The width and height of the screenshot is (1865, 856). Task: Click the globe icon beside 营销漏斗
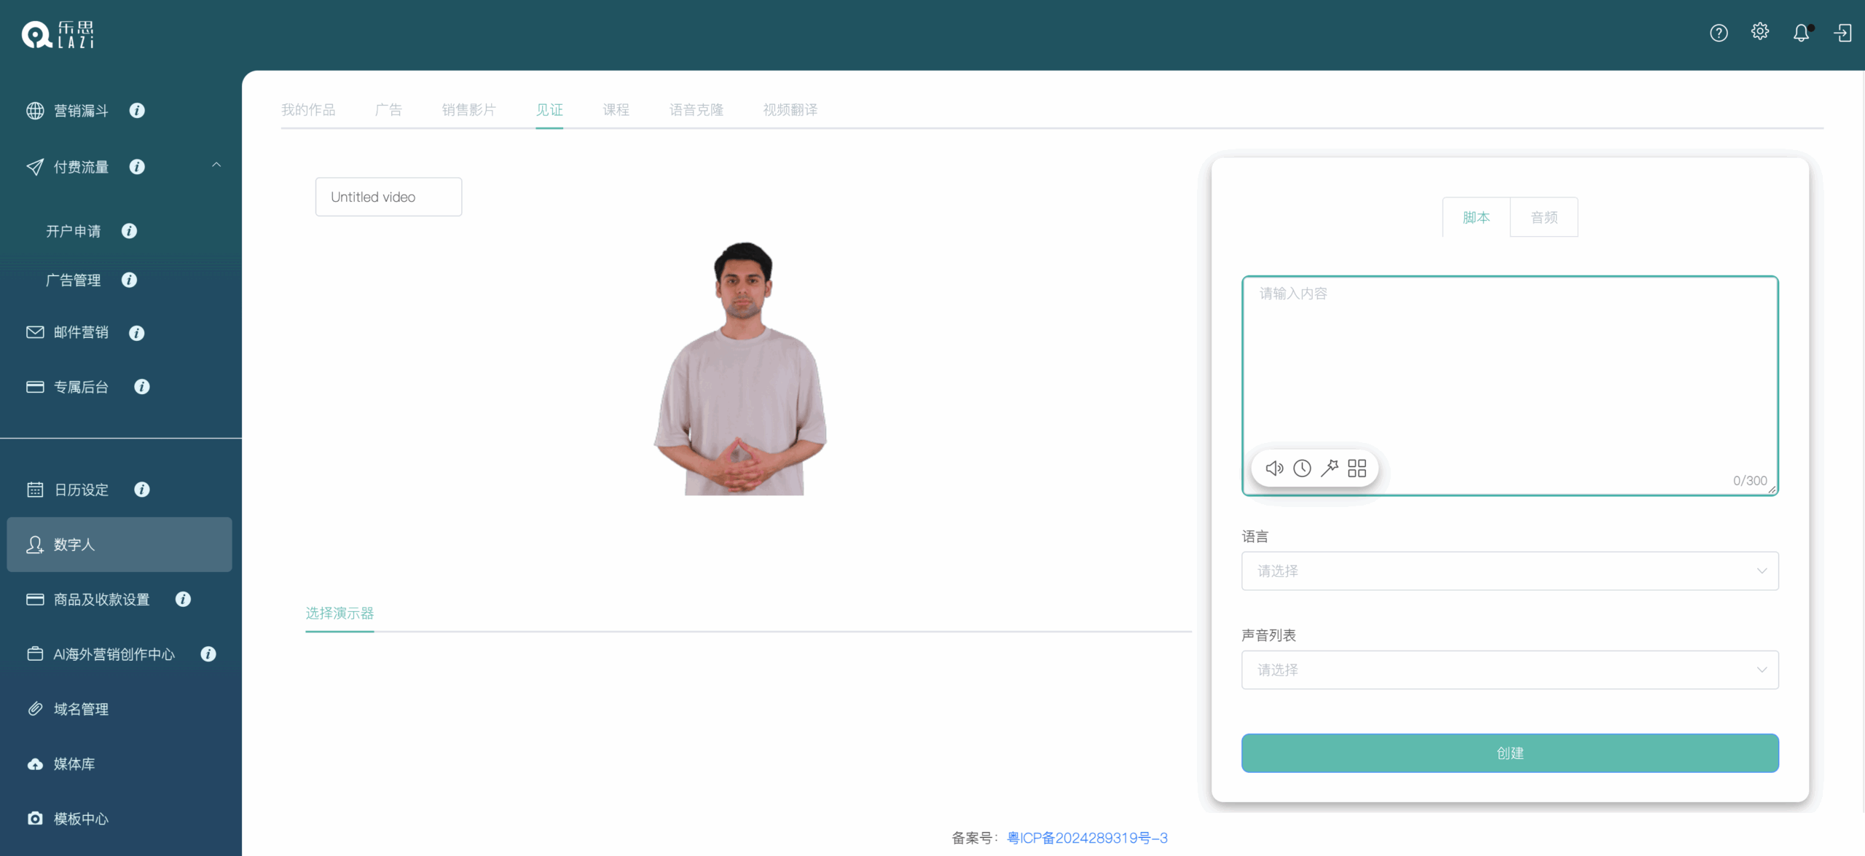pos(35,111)
